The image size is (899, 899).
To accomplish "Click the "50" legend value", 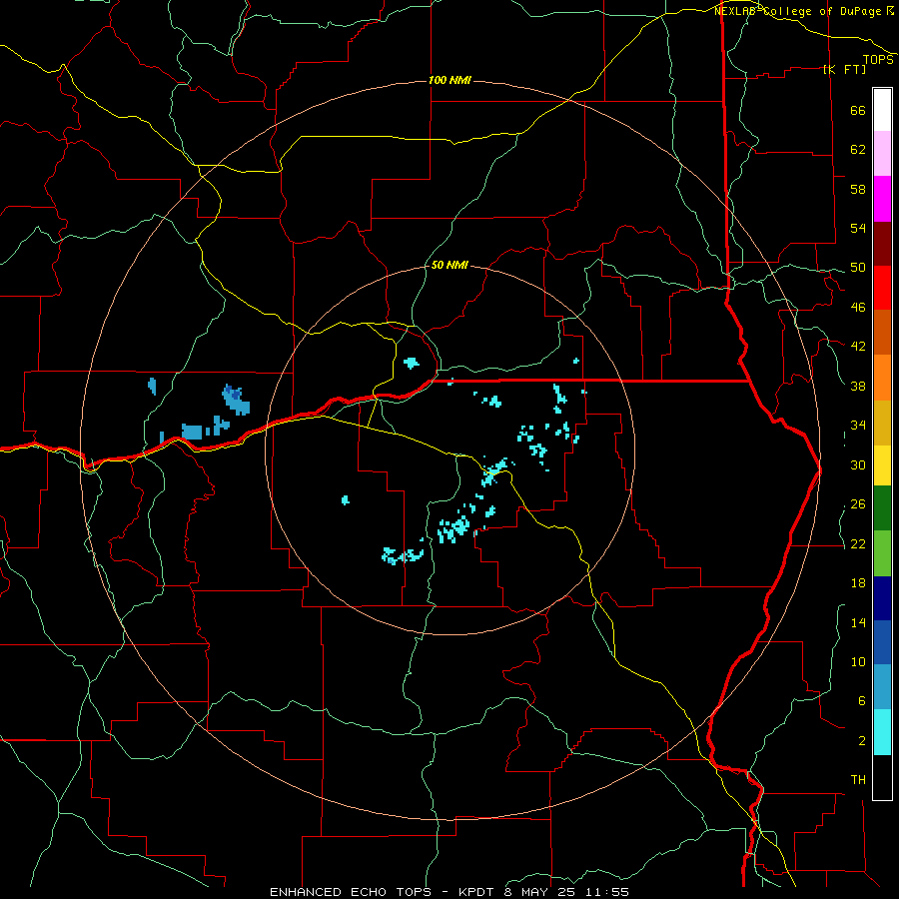I will [858, 268].
